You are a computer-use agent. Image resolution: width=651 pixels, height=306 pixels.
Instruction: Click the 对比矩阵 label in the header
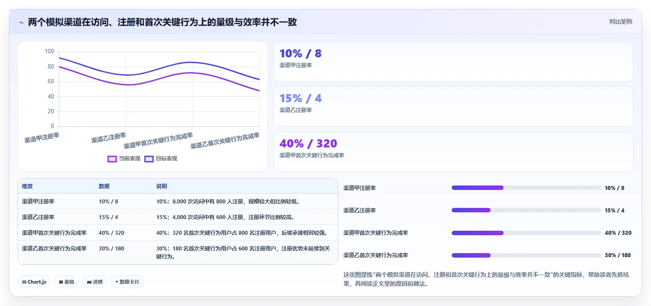coord(621,22)
